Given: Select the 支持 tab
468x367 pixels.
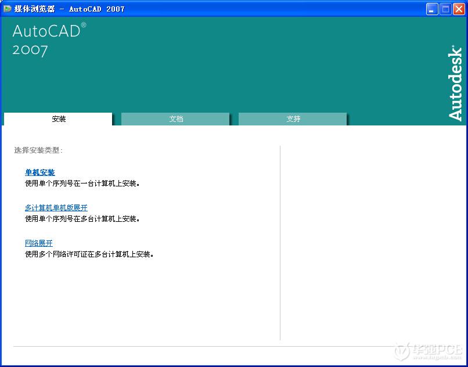Looking at the screenshot, I should pos(293,119).
